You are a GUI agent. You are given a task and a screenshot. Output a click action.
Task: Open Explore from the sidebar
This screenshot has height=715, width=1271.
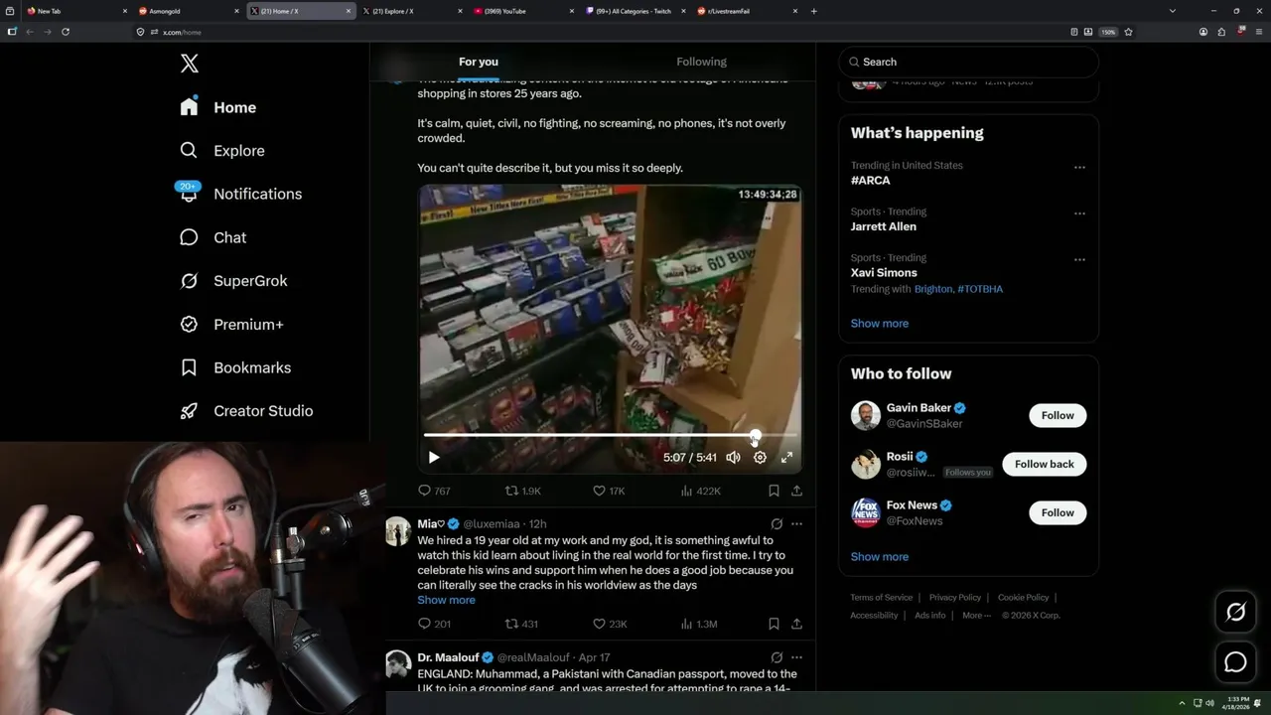(x=222, y=151)
